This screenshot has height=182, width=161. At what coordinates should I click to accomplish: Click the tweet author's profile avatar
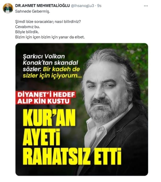pos(8,8)
